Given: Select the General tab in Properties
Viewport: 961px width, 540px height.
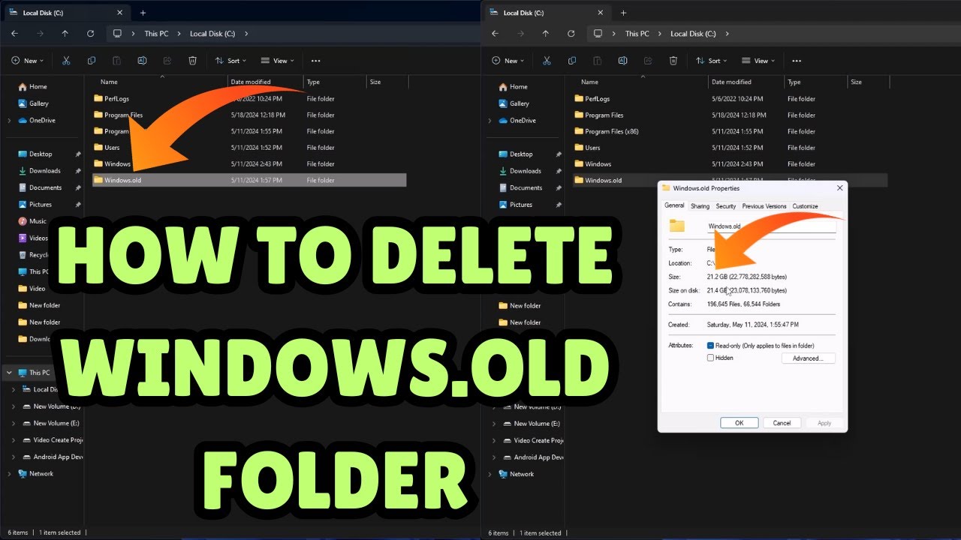Looking at the screenshot, I should [674, 205].
